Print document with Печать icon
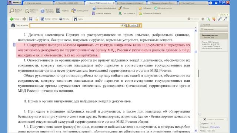The width and height of the screenshot is (237, 133). click(x=64, y=19)
